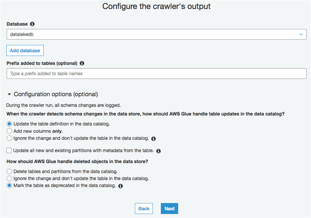
Task: Click the Configuration options (optional) heading text
Action: click(x=56, y=94)
